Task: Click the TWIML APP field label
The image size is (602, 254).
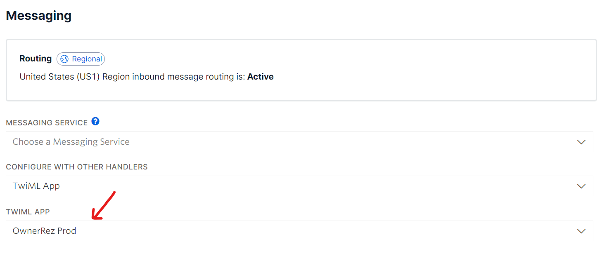Action: click(28, 212)
